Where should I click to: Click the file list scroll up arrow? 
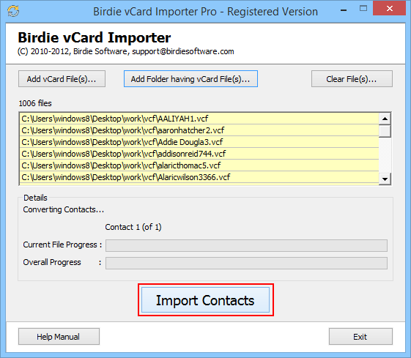(x=385, y=119)
